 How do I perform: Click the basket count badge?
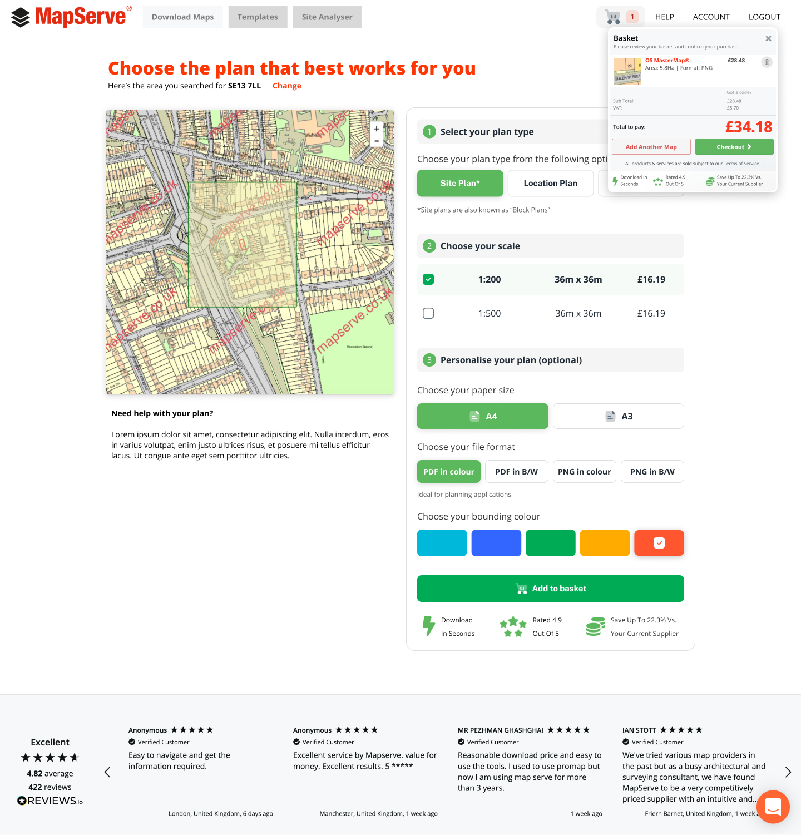pyautogui.click(x=632, y=17)
